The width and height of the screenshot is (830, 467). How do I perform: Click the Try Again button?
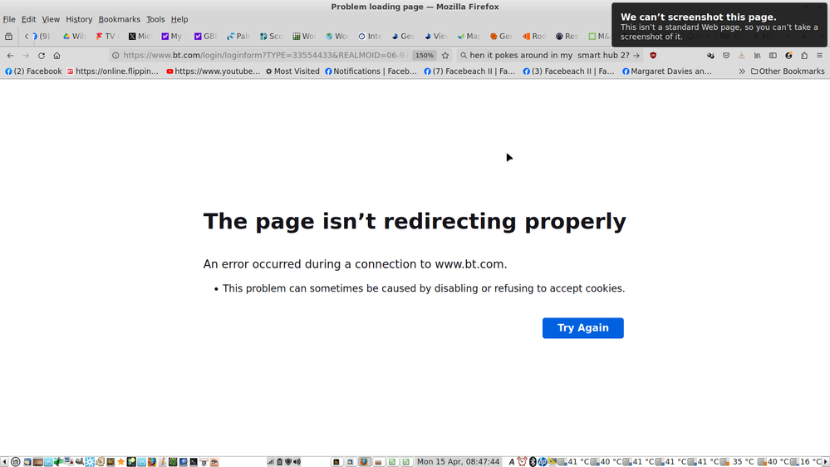pos(582,327)
